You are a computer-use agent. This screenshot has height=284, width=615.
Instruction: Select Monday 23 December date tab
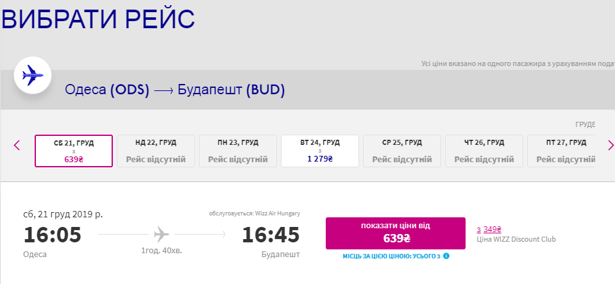coord(238,151)
